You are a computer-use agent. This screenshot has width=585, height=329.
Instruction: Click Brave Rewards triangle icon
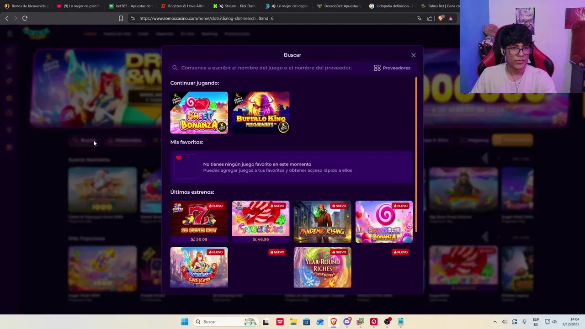pyautogui.click(x=451, y=18)
